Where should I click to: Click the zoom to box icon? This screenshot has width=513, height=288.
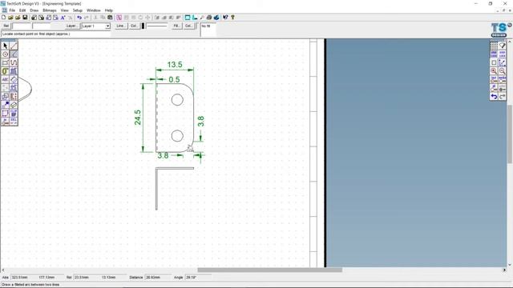click(x=494, y=62)
